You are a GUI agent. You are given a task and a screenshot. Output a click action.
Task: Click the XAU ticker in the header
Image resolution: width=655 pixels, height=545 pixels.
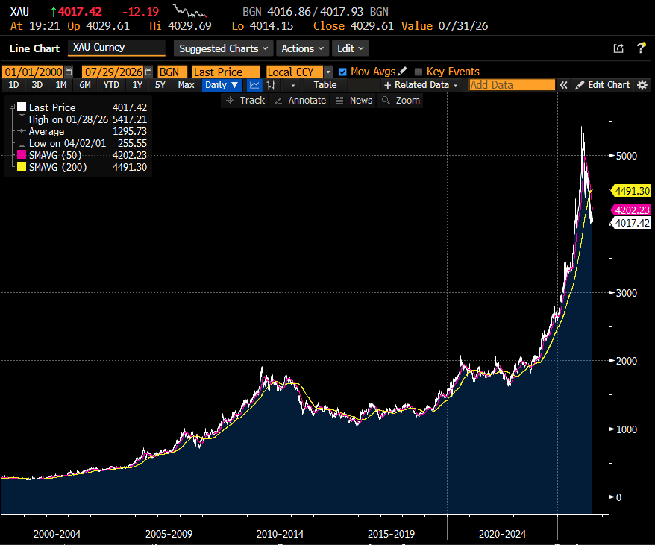click(20, 12)
